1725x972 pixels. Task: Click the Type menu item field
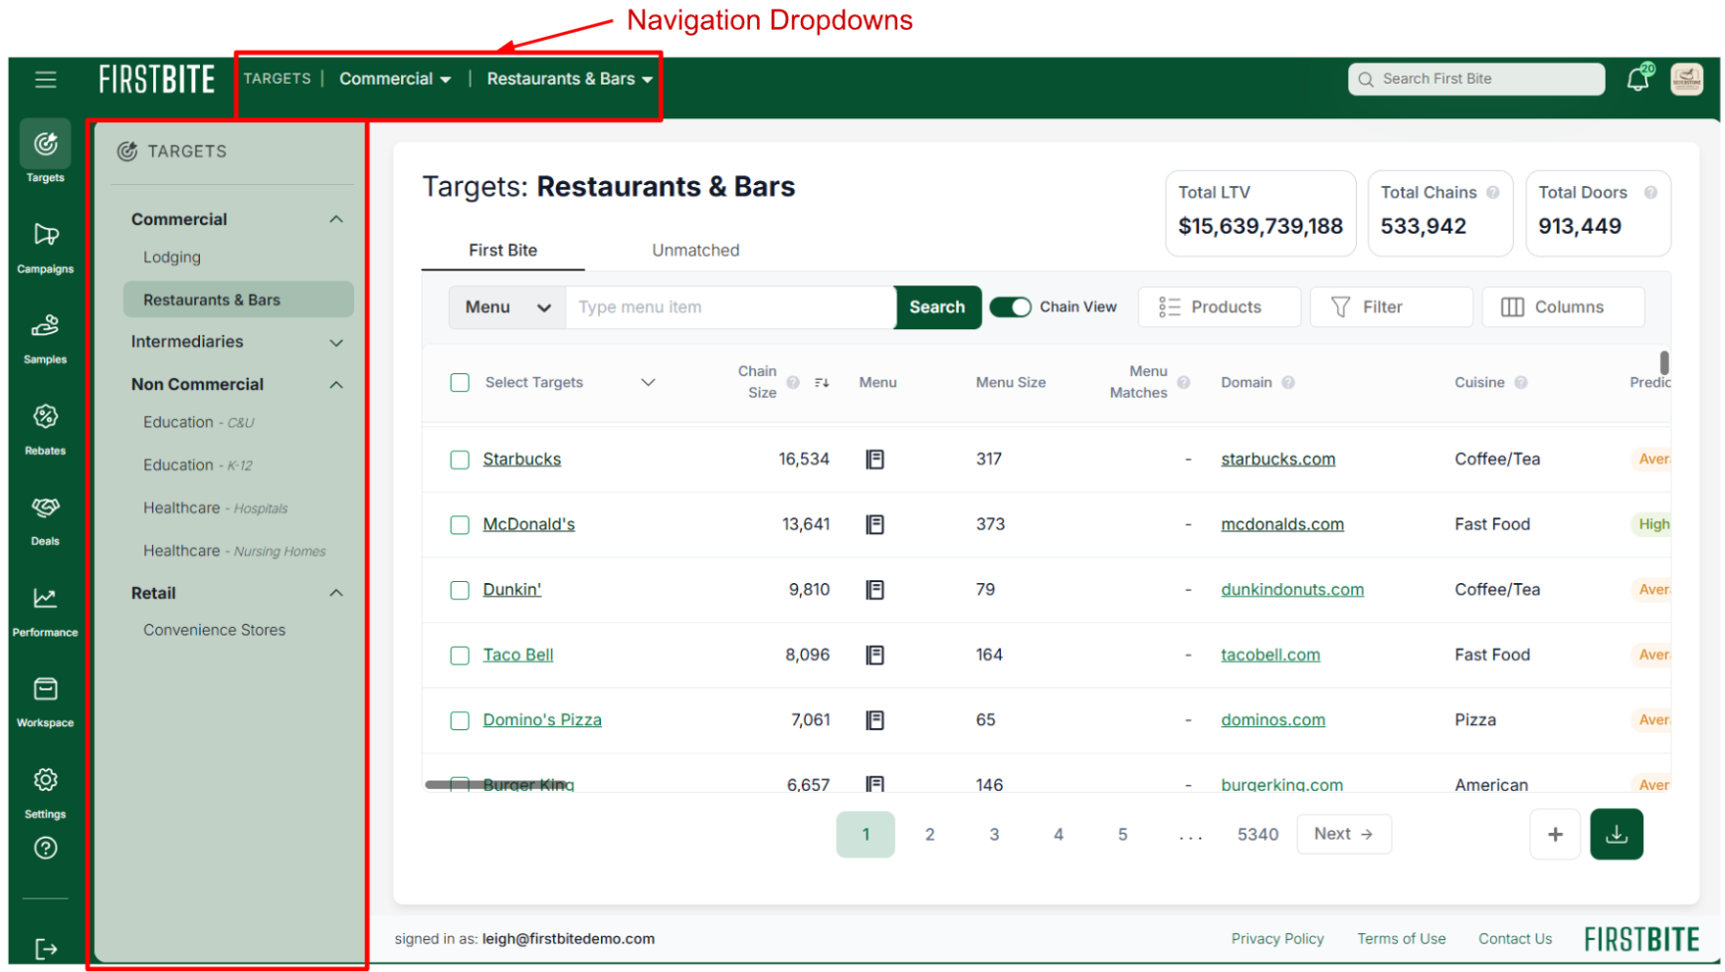730,307
